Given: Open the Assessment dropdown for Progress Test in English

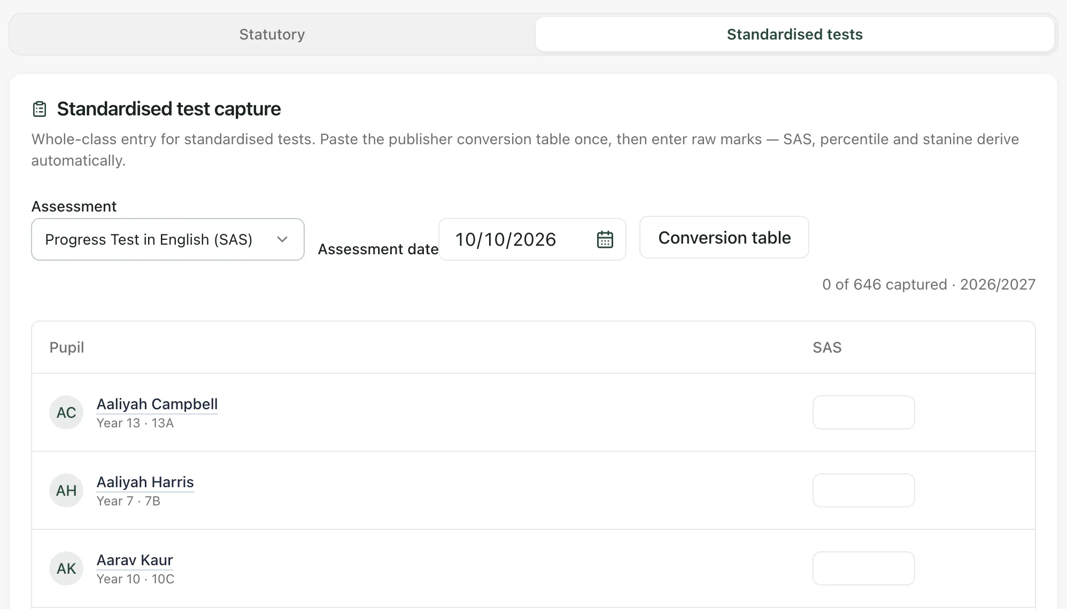Looking at the screenshot, I should tap(168, 239).
